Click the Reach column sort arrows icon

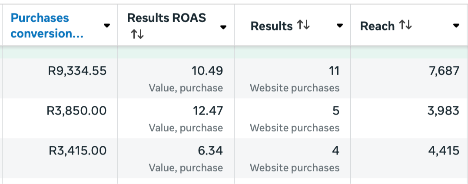click(x=405, y=25)
